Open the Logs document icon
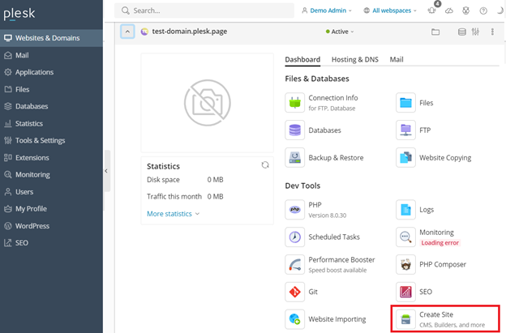506x333 pixels. 405,210
